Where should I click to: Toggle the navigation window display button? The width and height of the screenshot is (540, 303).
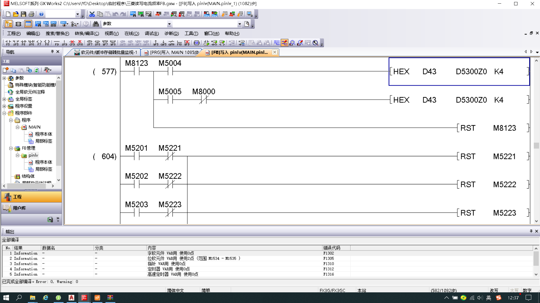pos(9,24)
